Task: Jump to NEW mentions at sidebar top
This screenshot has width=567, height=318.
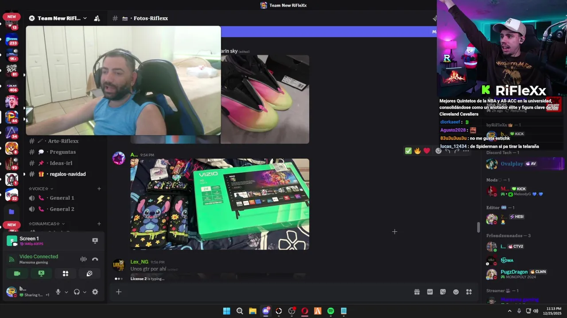Action: pos(12,17)
